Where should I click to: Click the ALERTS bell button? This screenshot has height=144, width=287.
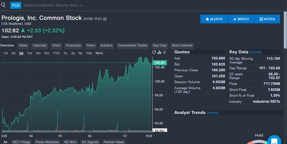pos(214,19)
